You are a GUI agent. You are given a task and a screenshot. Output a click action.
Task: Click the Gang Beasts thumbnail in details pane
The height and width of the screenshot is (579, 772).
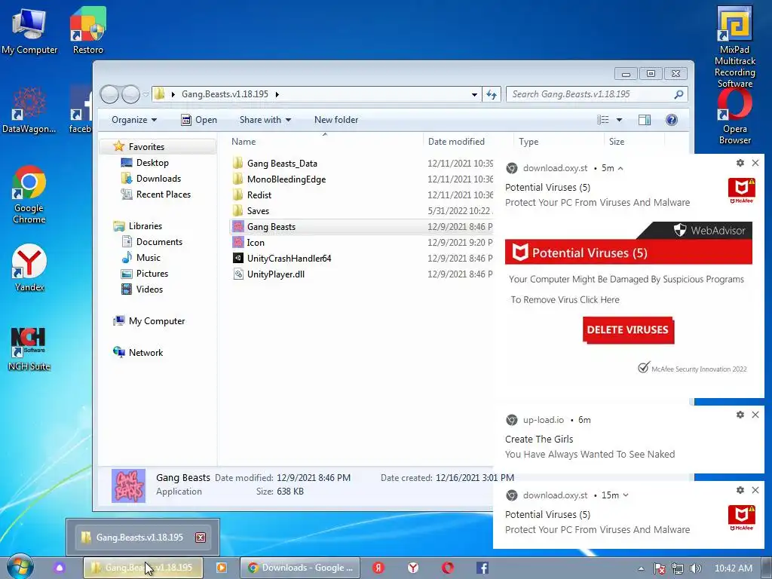pos(128,486)
